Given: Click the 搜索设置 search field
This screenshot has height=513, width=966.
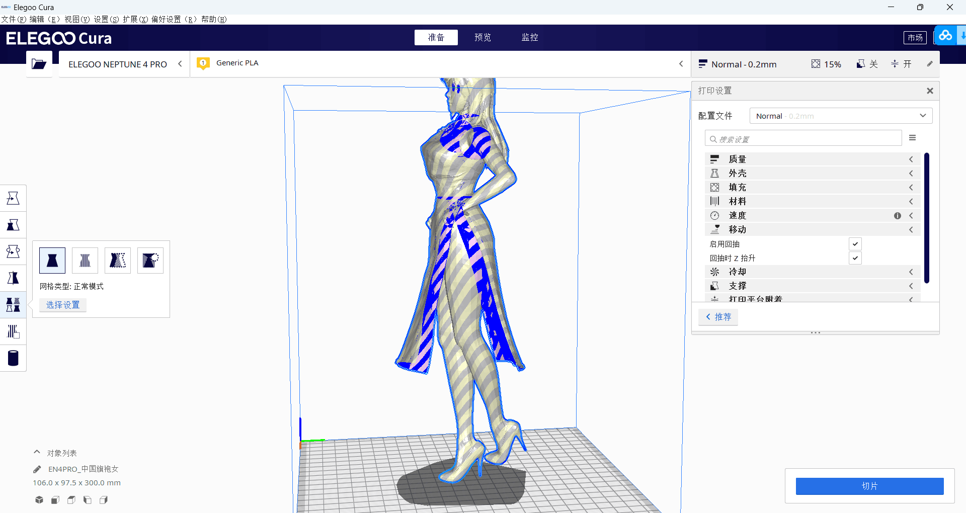Looking at the screenshot, I should pos(803,138).
